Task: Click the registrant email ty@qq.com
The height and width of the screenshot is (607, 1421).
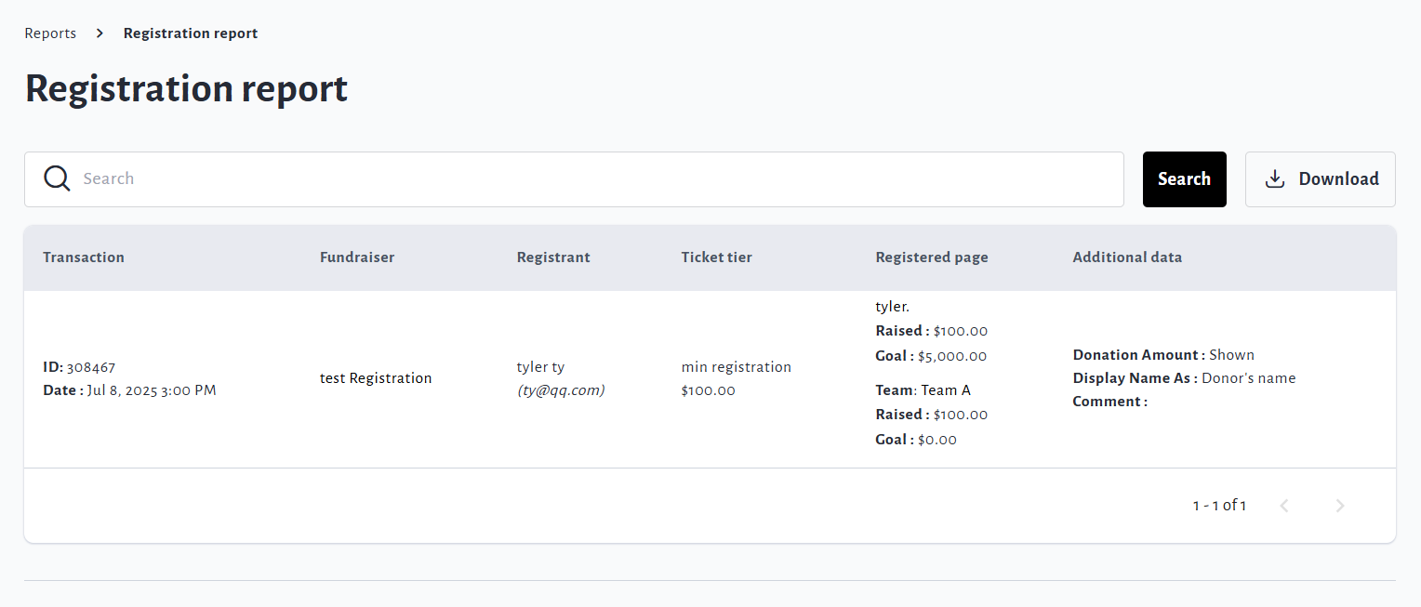Action: tap(561, 390)
